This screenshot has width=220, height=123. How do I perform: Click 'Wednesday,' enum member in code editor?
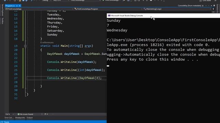tap(56, 18)
